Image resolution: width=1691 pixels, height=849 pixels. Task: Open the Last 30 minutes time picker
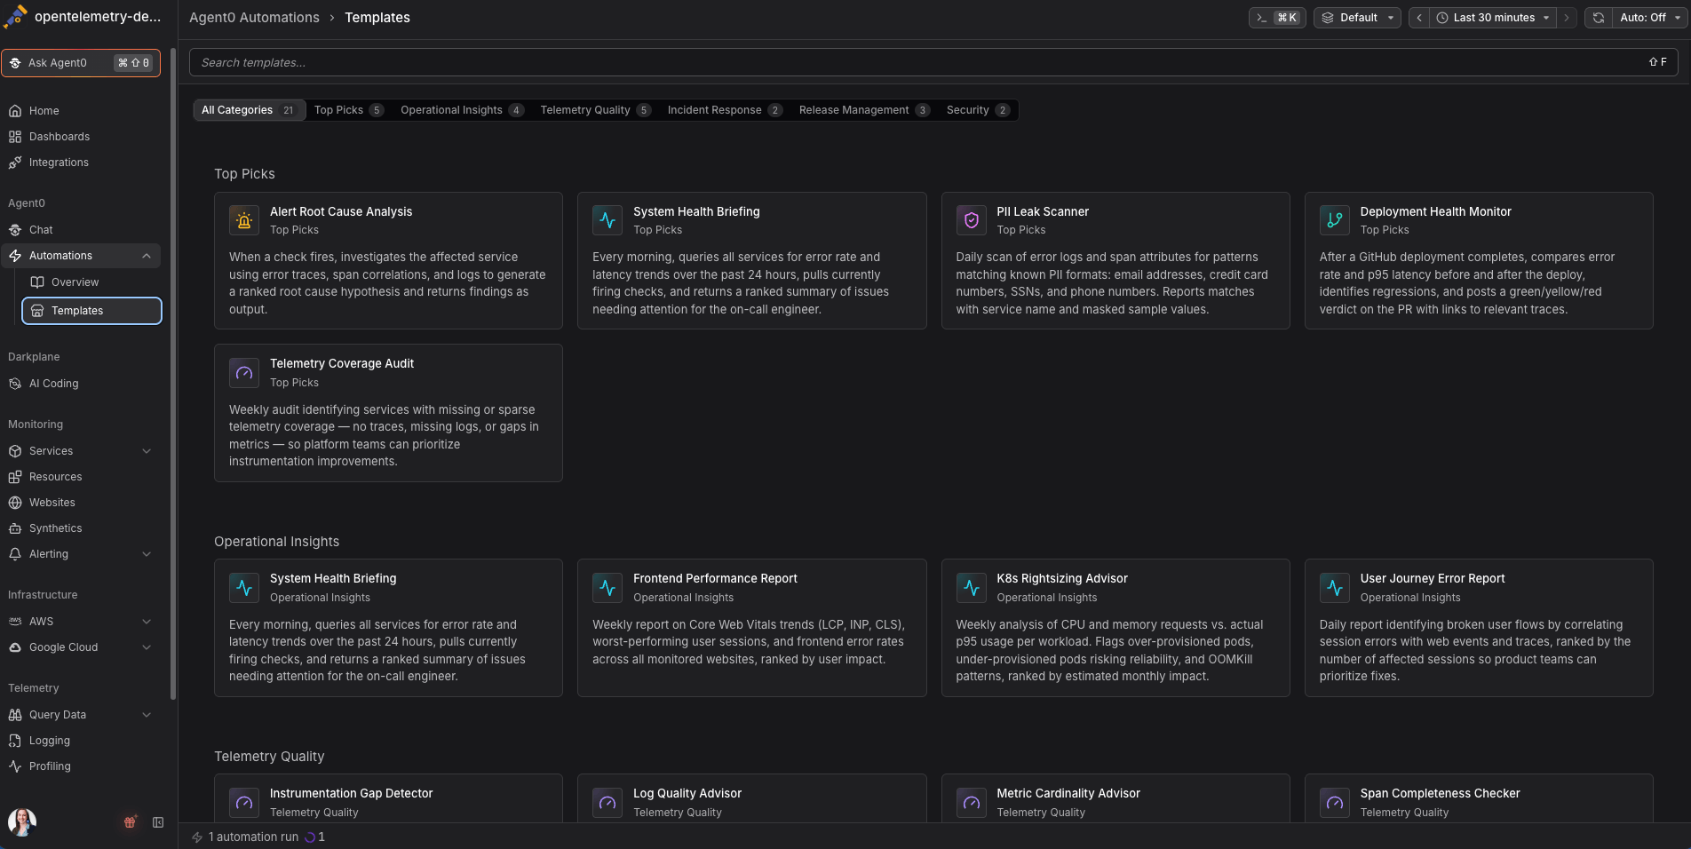(1493, 18)
